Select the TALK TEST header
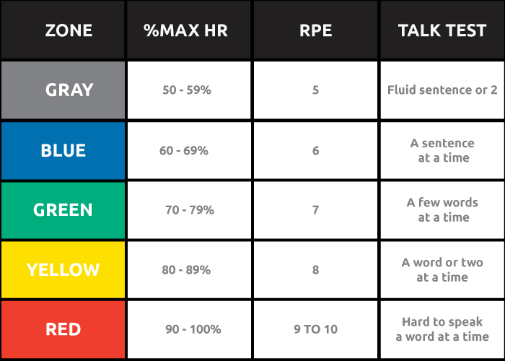 (442, 30)
